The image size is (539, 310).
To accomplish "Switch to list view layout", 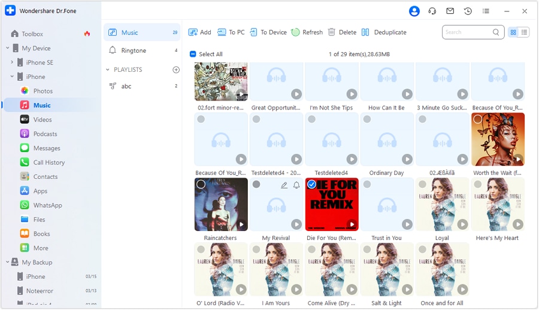I will pyautogui.click(x=524, y=32).
